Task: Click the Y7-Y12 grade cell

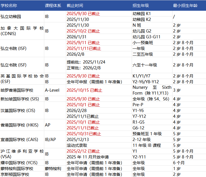Action: click(152, 116)
